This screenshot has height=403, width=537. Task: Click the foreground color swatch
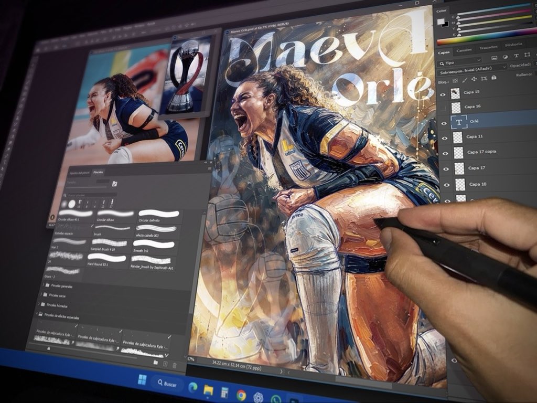pyautogui.click(x=441, y=22)
